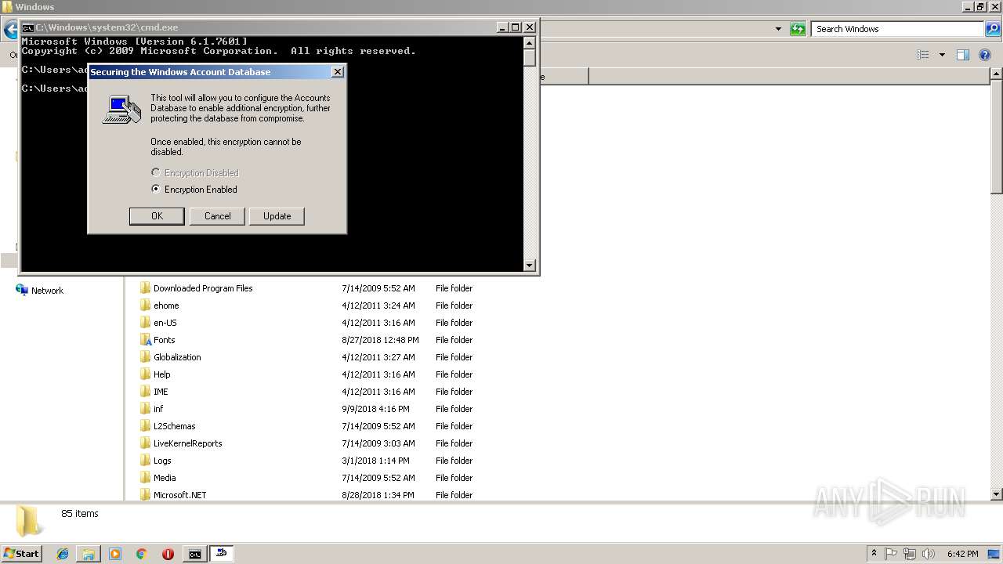
Task: Click the file list scrollbar up arrow
Action: [x=997, y=74]
